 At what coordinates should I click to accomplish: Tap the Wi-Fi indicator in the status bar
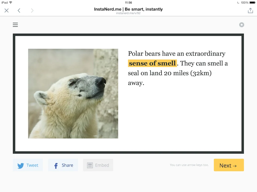coord(10,2)
